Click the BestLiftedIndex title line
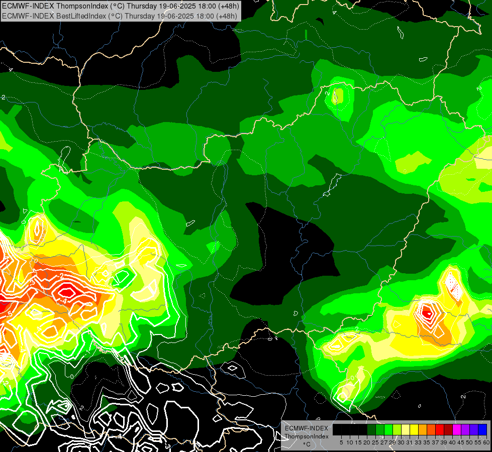The width and height of the screenshot is (492, 452). [x=120, y=16]
